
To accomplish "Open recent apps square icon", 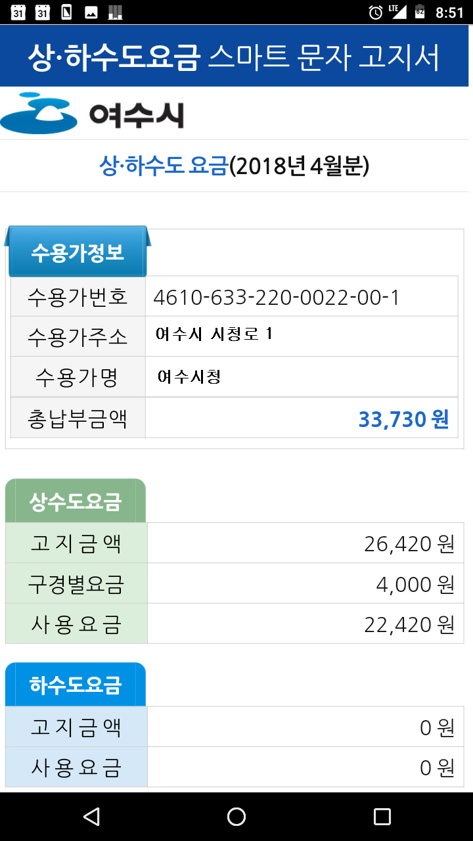I will [x=382, y=817].
